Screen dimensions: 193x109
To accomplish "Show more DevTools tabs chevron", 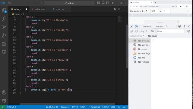I will [x=166, y=26].
